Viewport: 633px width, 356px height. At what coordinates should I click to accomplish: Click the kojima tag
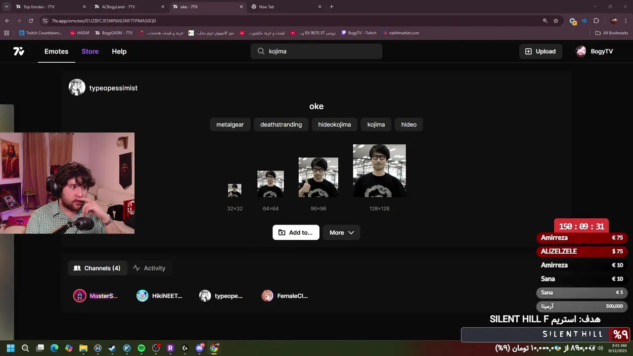[376, 125]
